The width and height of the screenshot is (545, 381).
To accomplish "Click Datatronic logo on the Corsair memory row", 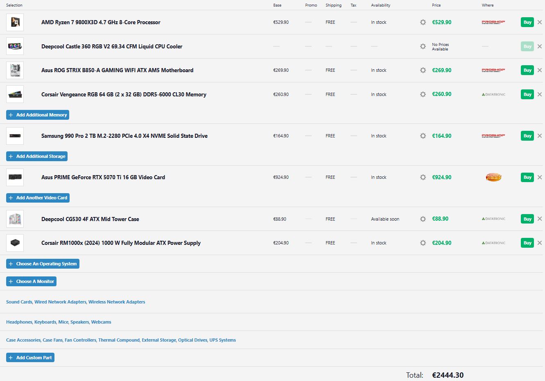I will click(x=493, y=94).
